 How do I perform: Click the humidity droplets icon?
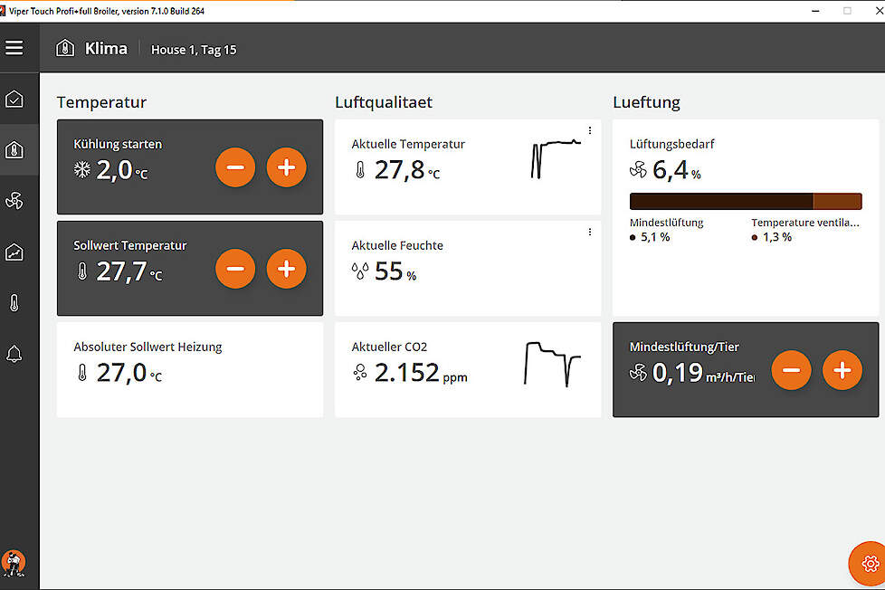(360, 271)
